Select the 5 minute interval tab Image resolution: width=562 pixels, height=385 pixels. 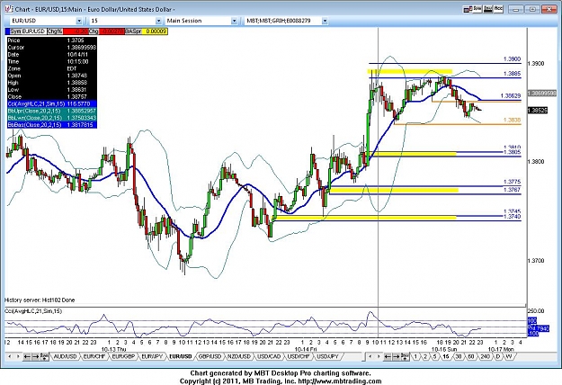[434, 357]
